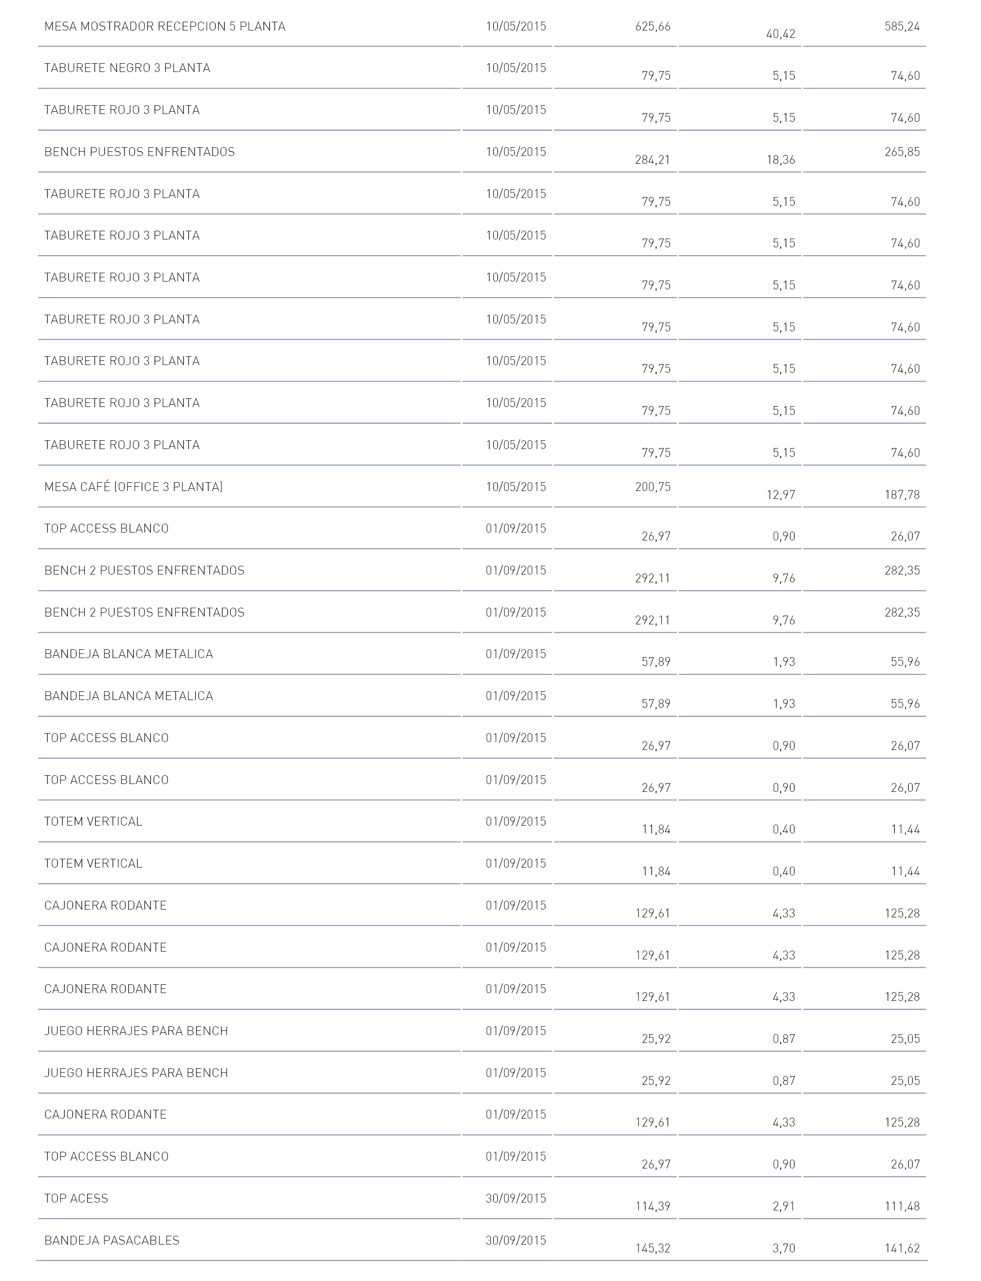981x1281 pixels.
Task: Select the amount 2,91
Action: tap(784, 1207)
